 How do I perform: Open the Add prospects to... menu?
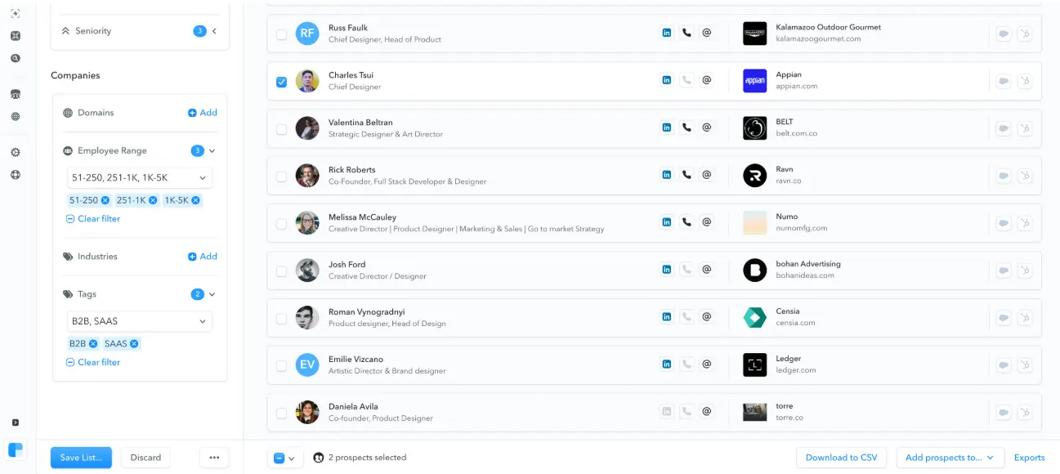coord(950,458)
